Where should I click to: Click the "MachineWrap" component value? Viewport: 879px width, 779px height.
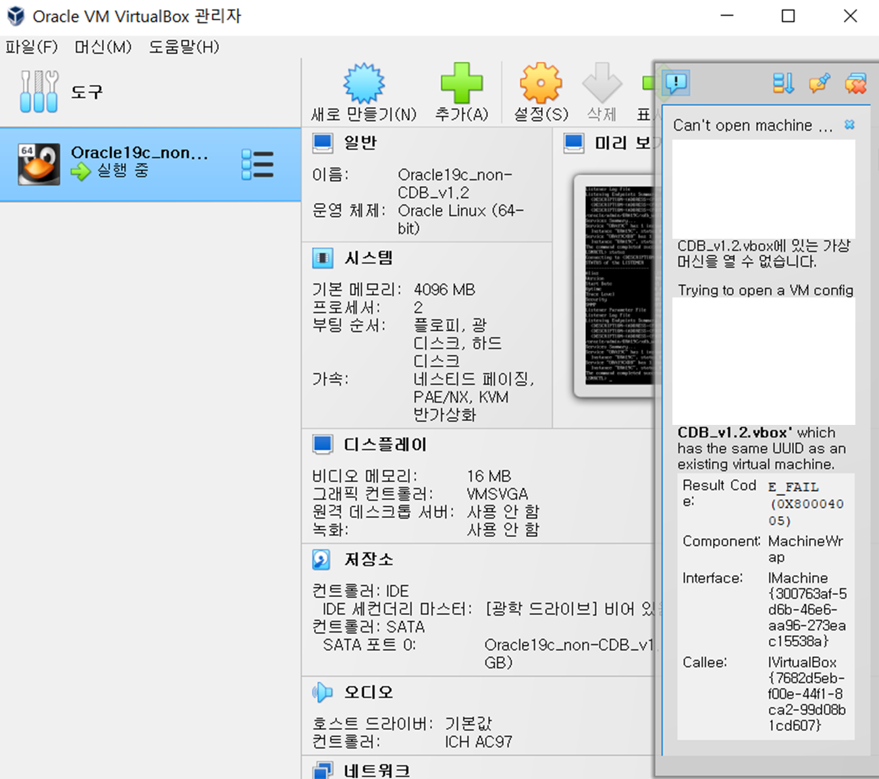(805, 549)
